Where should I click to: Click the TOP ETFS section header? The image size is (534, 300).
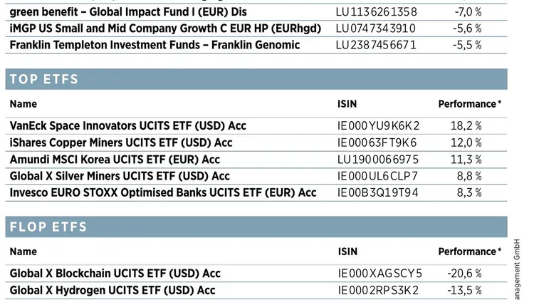(x=44, y=79)
